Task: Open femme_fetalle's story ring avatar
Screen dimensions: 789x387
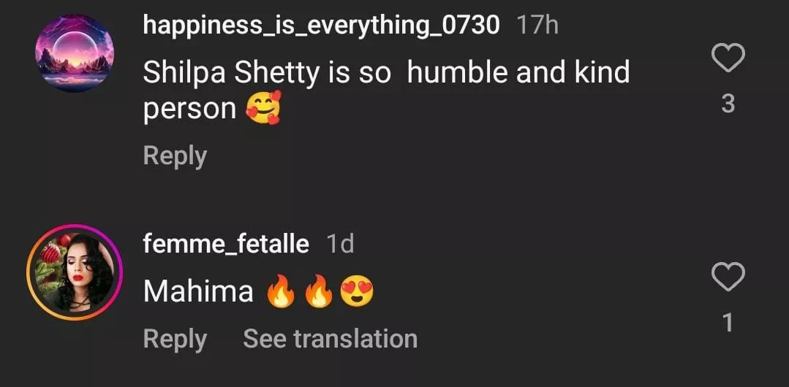Action: (75, 272)
